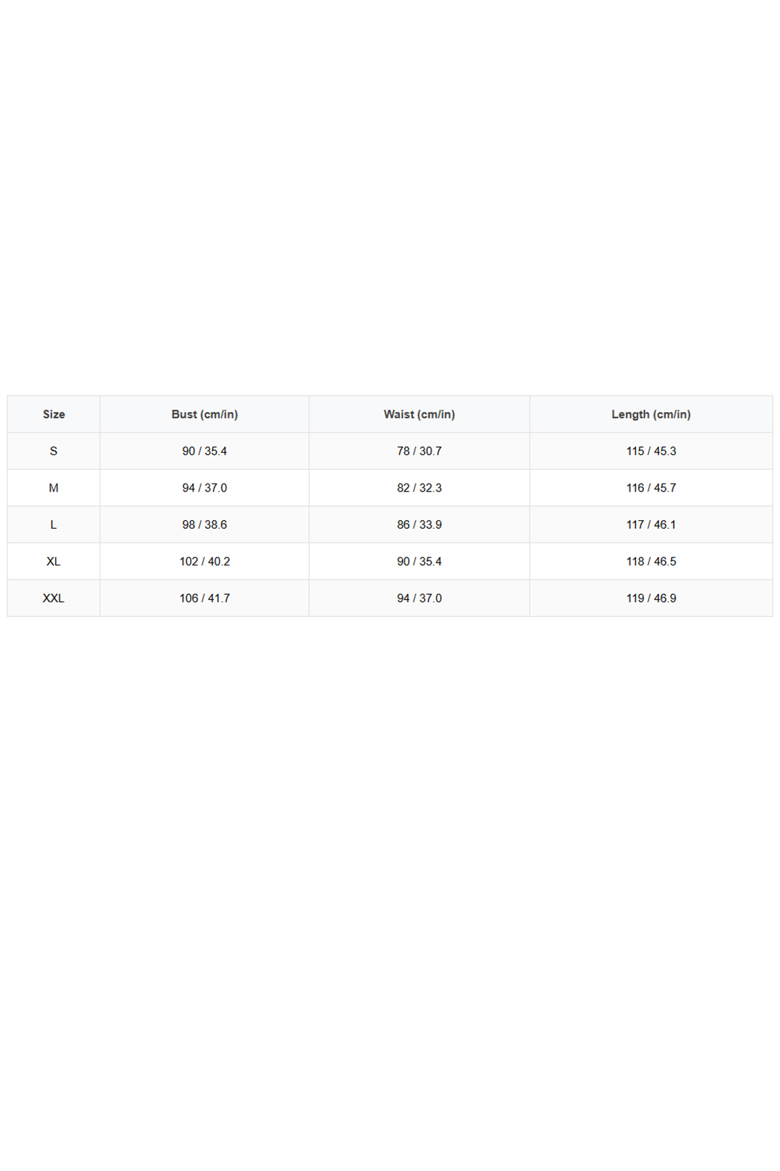Screen dimensions: 780x1171
Task: Click the XXL size row label
Action: pos(54,598)
